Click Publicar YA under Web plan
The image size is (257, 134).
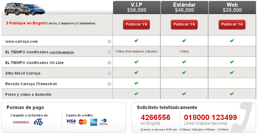232,25
